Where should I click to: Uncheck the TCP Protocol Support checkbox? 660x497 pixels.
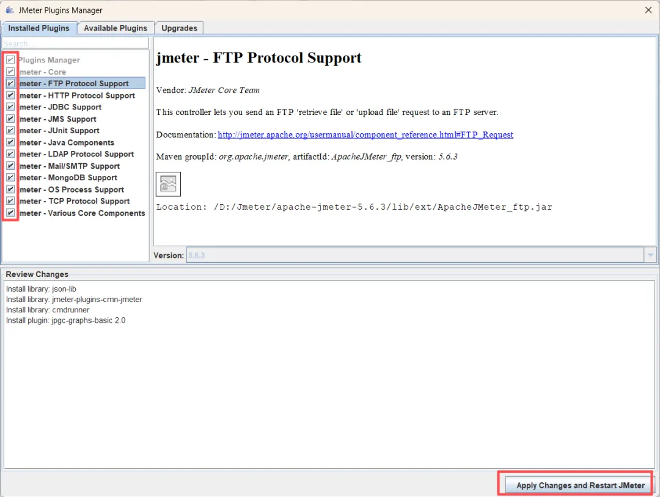10,201
